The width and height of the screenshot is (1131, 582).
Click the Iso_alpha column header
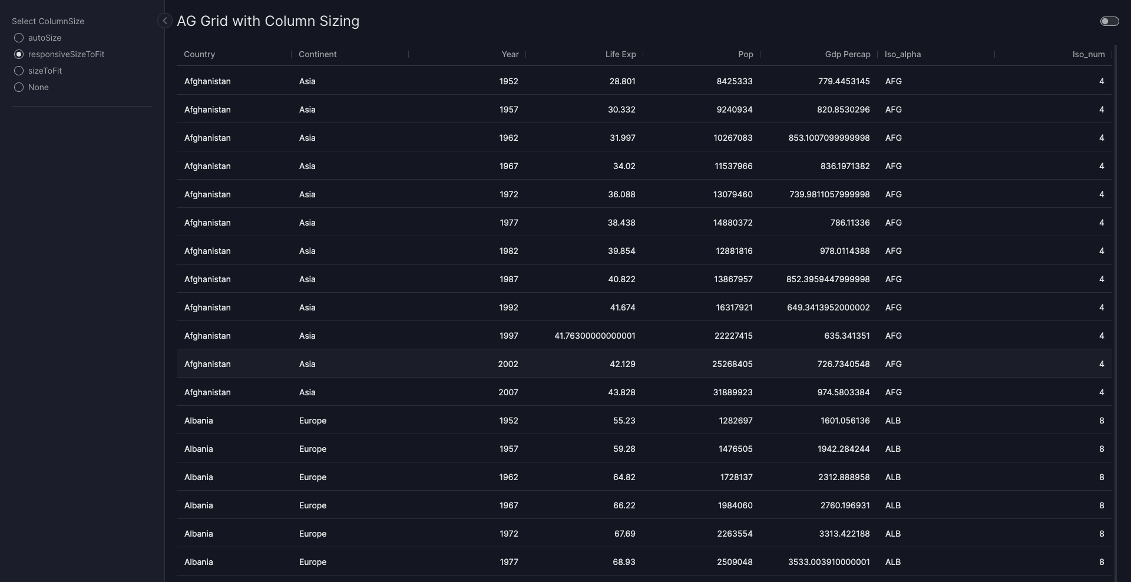pyautogui.click(x=902, y=54)
